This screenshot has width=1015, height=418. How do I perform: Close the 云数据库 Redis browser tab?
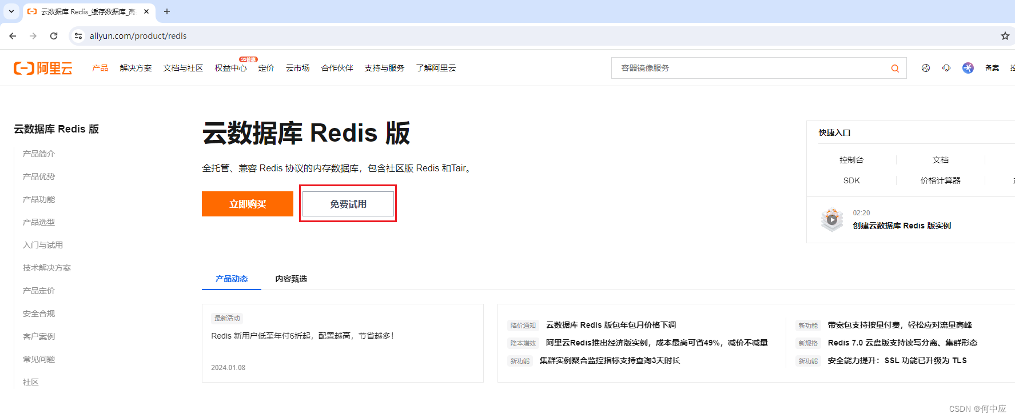point(146,11)
